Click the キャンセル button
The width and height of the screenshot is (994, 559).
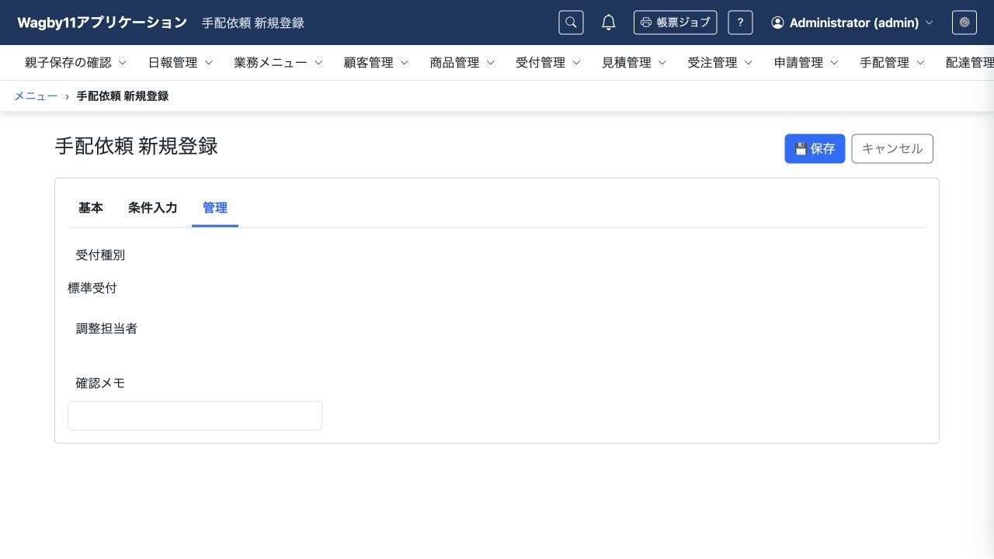892,149
